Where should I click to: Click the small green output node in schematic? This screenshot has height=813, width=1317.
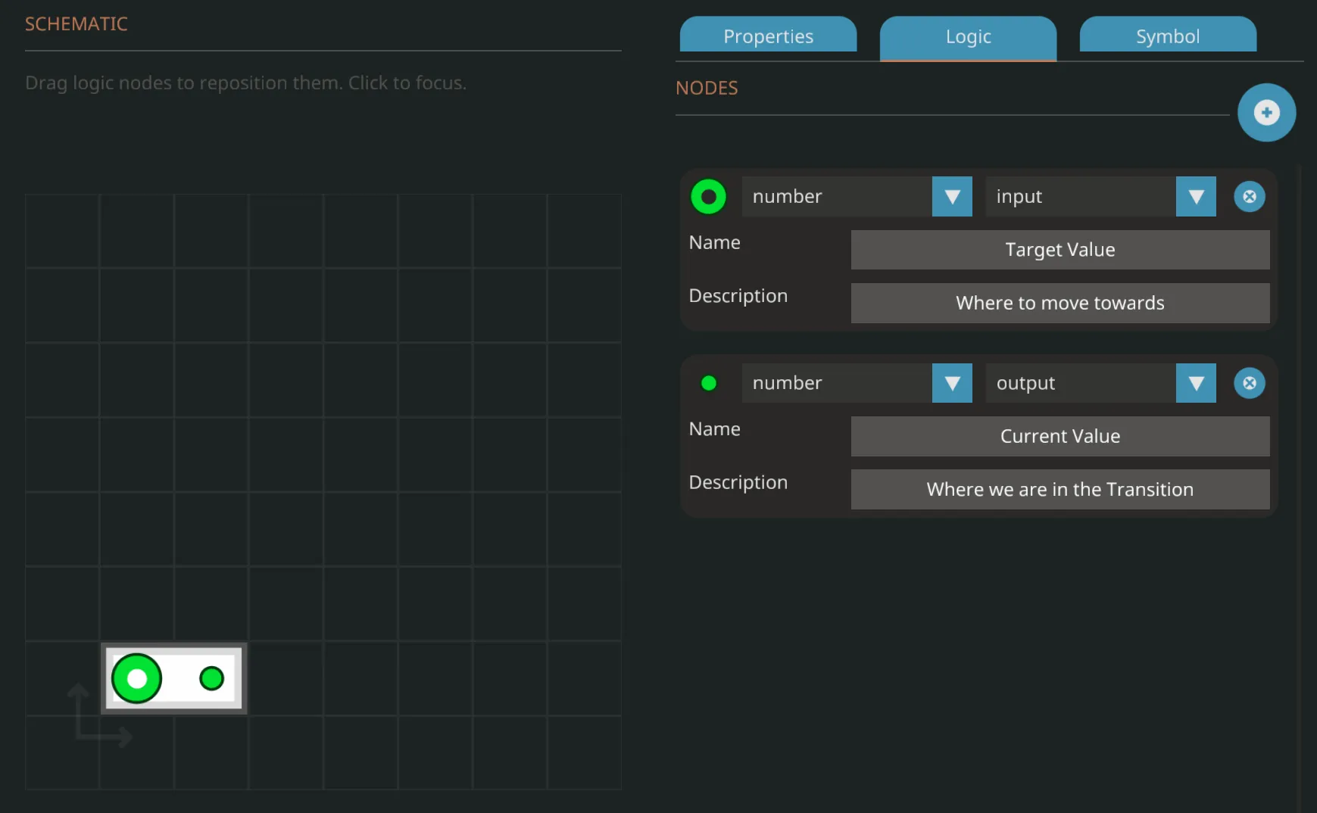(211, 678)
